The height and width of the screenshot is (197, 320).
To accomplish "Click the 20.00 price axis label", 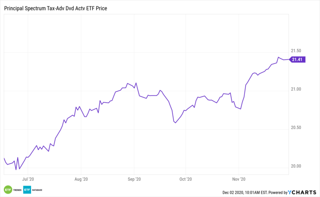I will 296,166.
